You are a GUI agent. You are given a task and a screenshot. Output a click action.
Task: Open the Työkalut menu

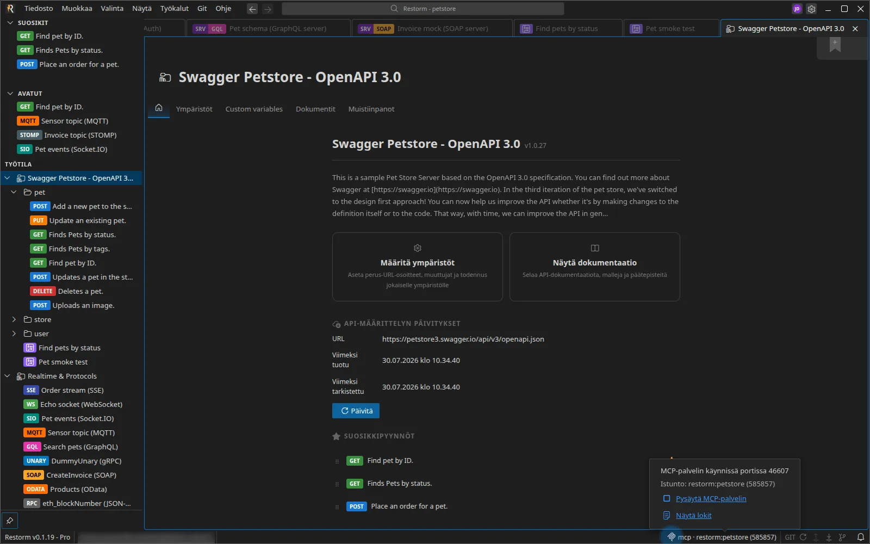[175, 9]
